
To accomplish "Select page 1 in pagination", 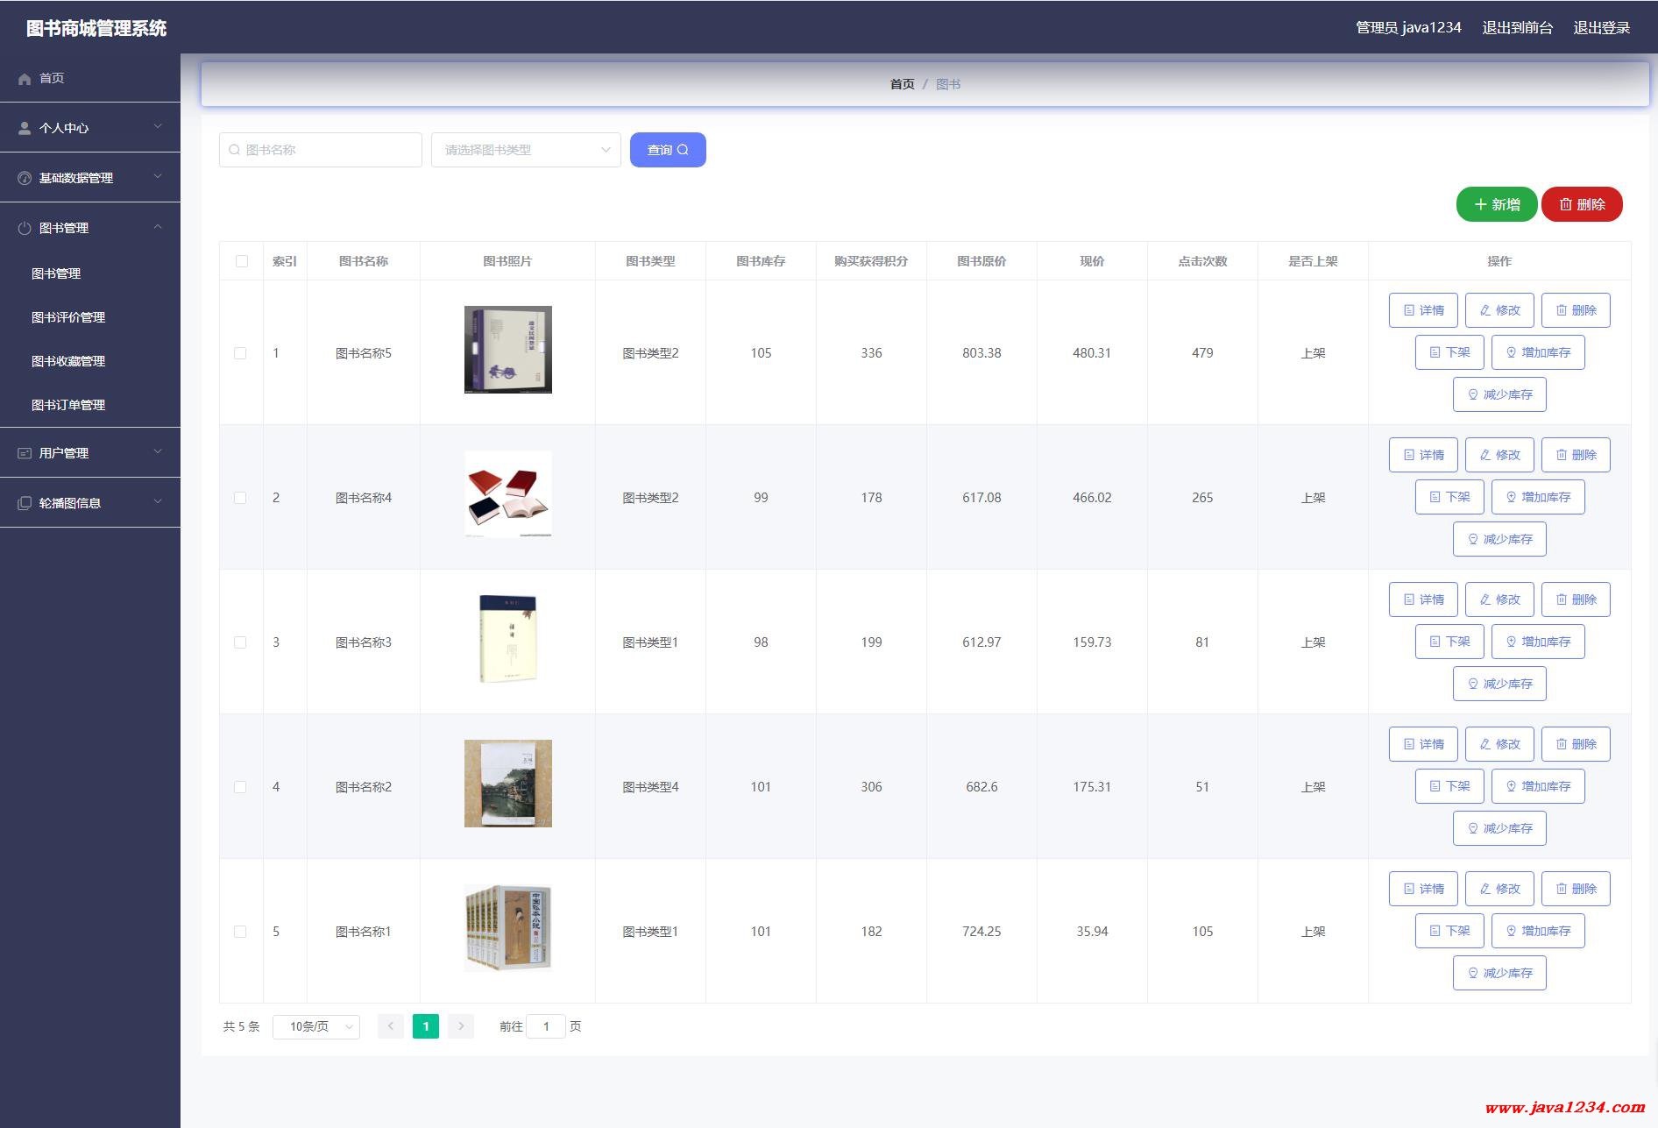I will (426, 1026).
